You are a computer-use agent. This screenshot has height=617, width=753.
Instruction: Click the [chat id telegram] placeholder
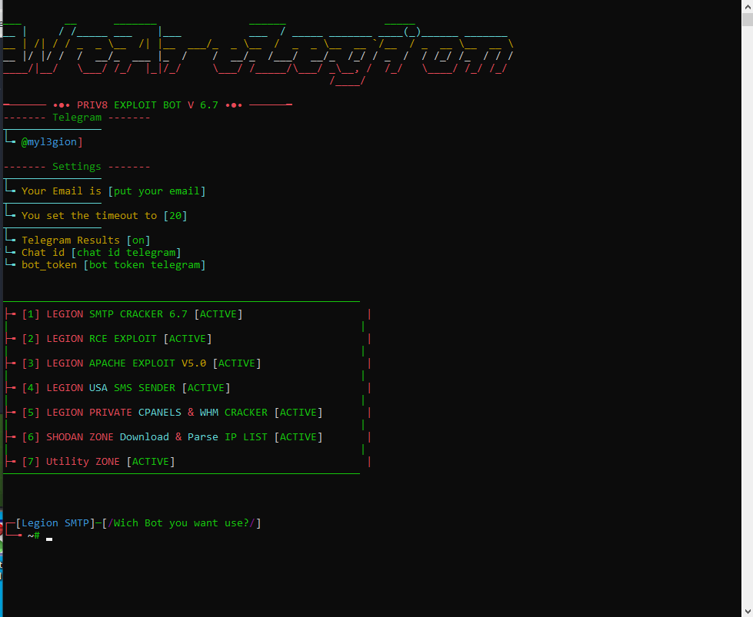coord(126,253)
